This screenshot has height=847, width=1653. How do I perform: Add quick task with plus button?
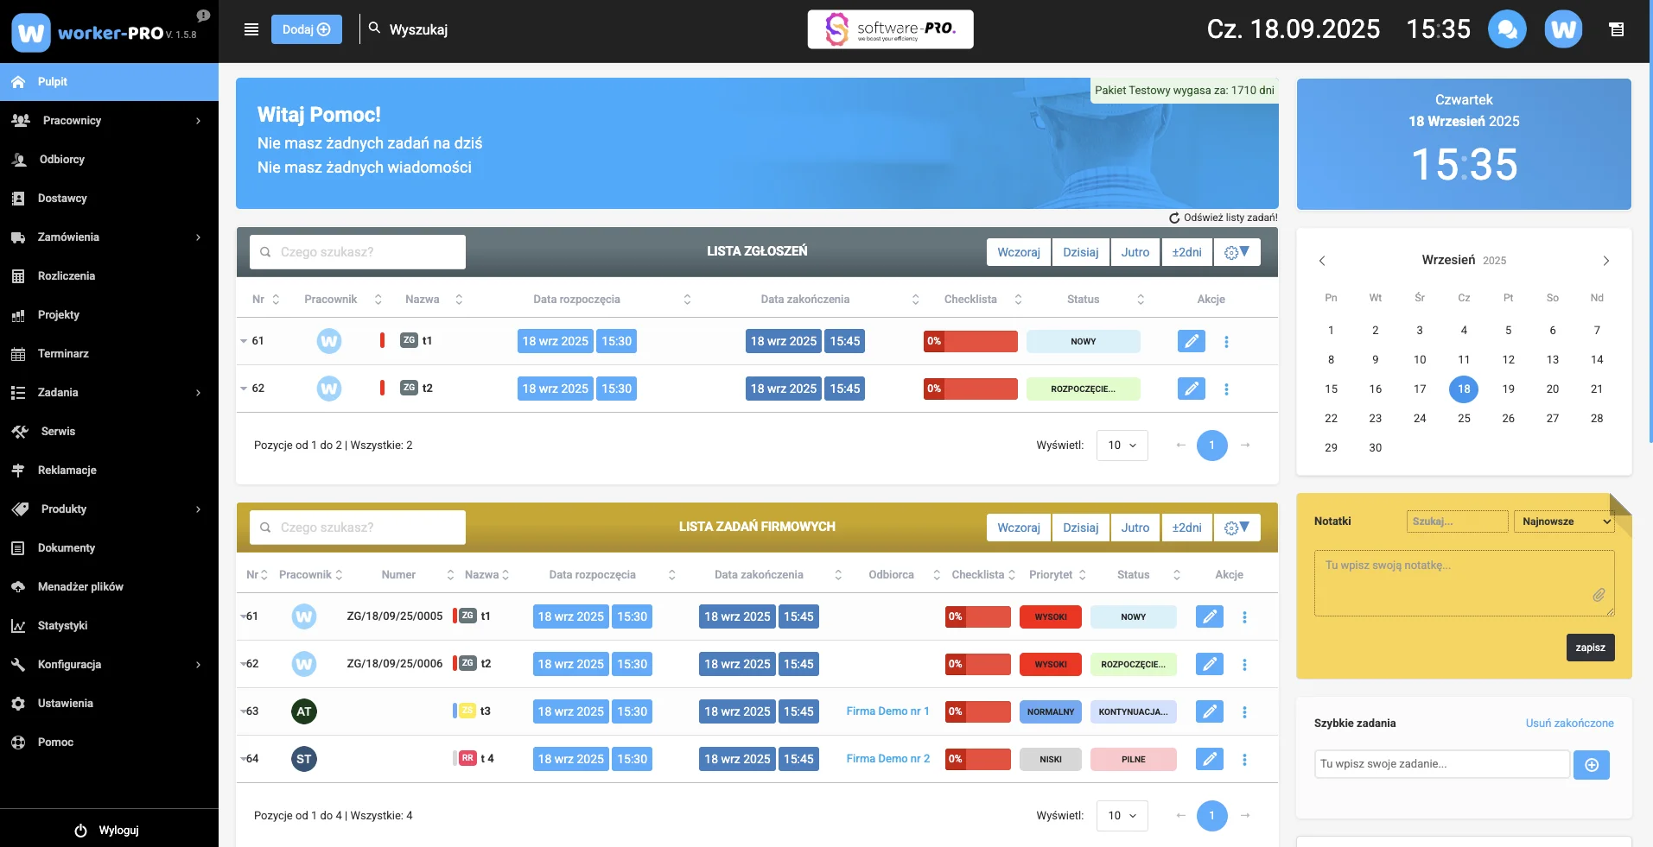click(x=1591, y=765)
